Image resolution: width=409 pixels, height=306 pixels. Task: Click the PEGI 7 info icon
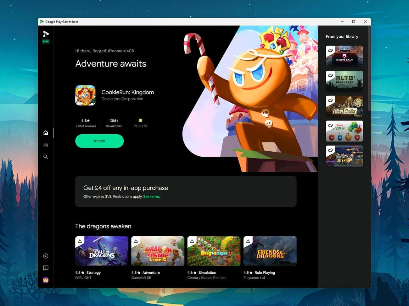coord(146,126)
